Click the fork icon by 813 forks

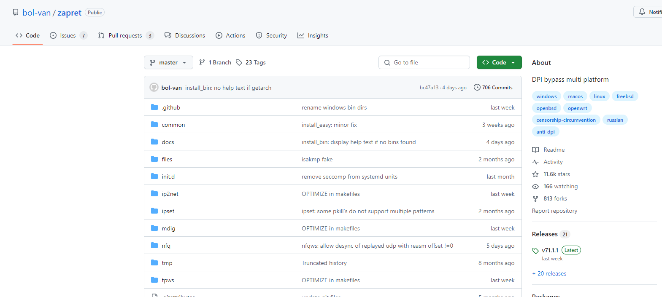point(535,199)
